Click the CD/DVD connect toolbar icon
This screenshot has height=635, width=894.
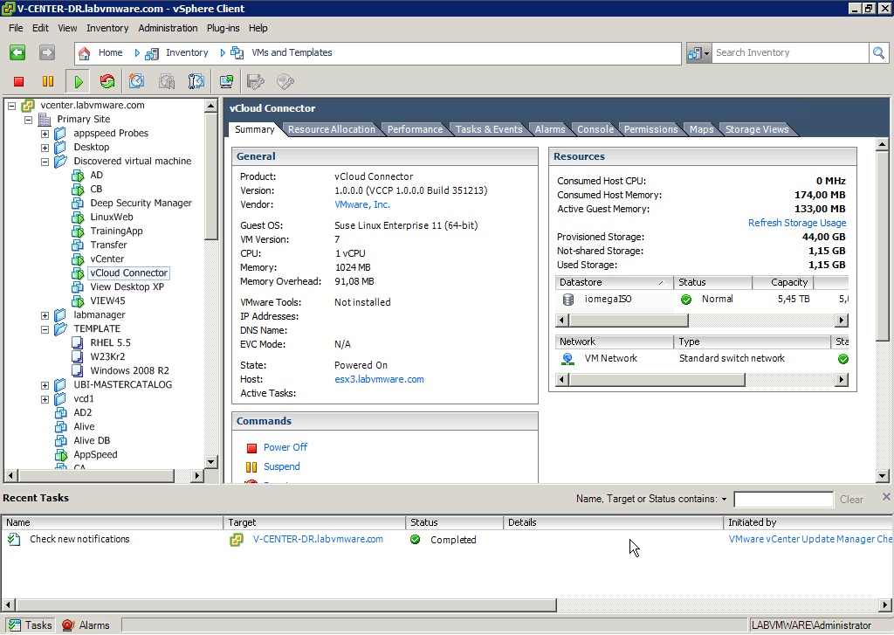coord(285,81)
